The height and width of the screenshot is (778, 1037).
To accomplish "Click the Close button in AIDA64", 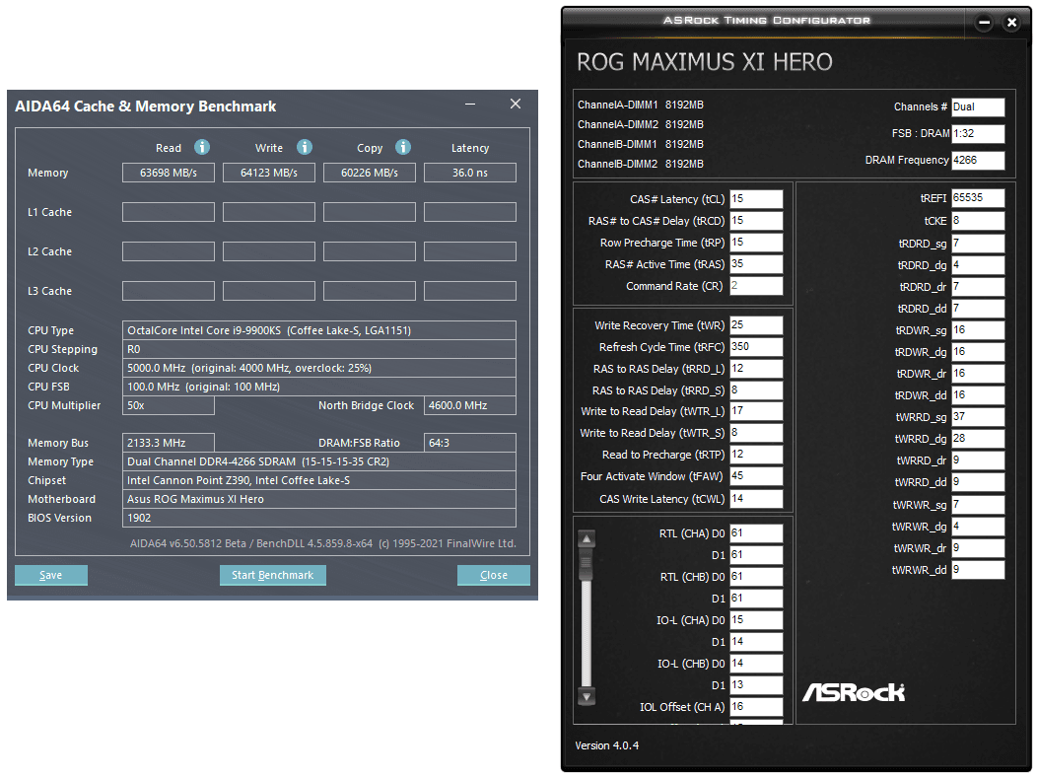I will (494, 575).
